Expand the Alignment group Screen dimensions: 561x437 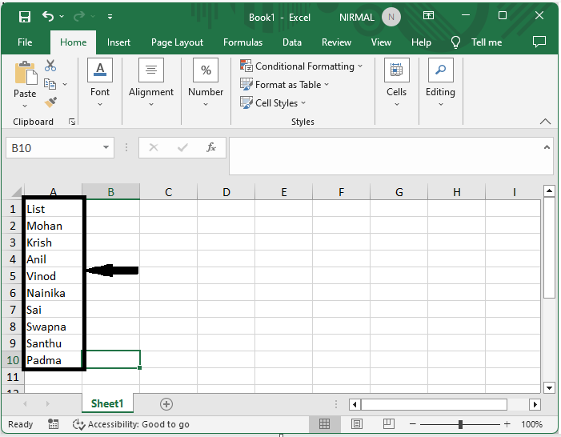point(151,83)
